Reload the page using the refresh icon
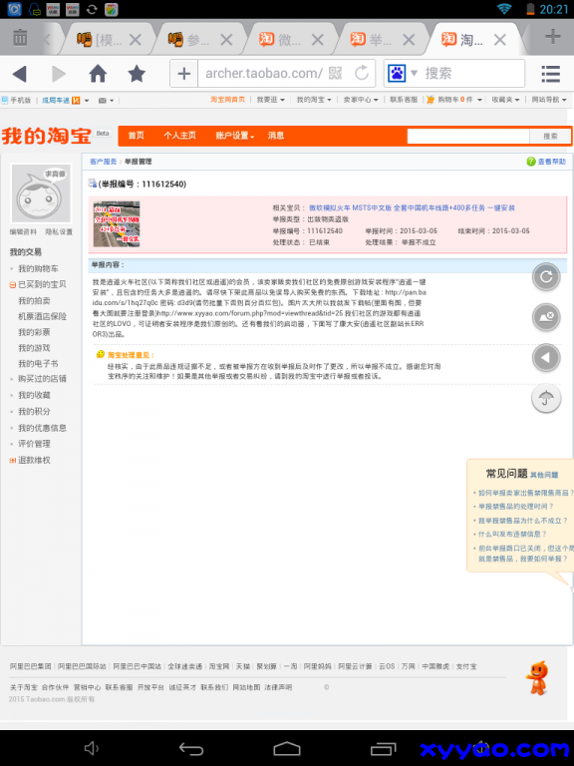 click(362, 73)
